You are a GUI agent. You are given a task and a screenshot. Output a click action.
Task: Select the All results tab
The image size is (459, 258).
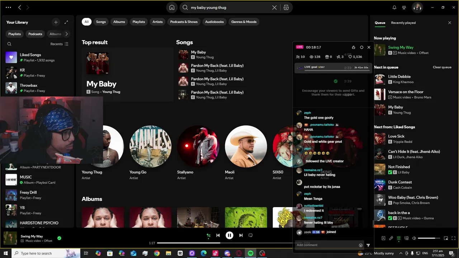pos(86,22)
